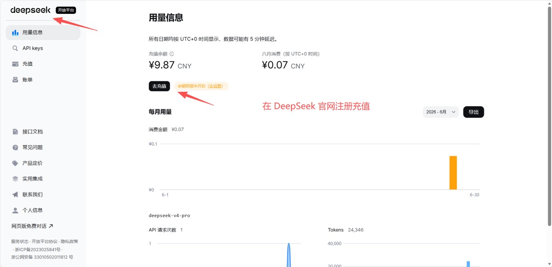
Task: Open the 隐私政策 footer link
Action: coord(69,241)
